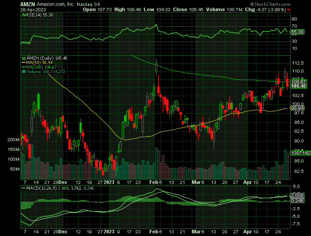The width and height of the screenshot is (311, 236).
Task: Click the 150M volume axis label
Action: [13, 150]
